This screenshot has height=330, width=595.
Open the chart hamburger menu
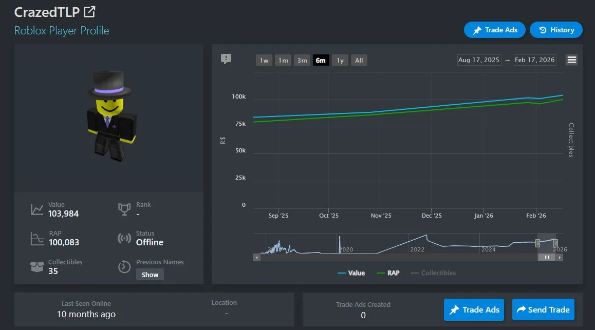[x=572, y=60]
